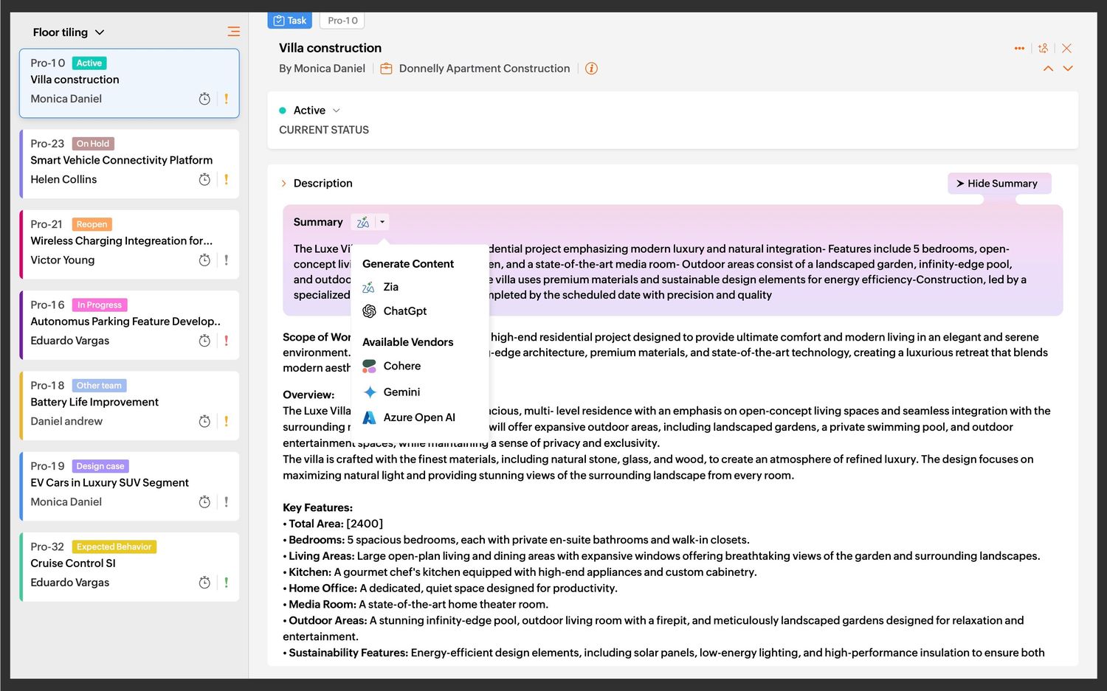The image size is (1107, 691).
Task: Hide the summary panel
Action: click(x=999, y=184)
